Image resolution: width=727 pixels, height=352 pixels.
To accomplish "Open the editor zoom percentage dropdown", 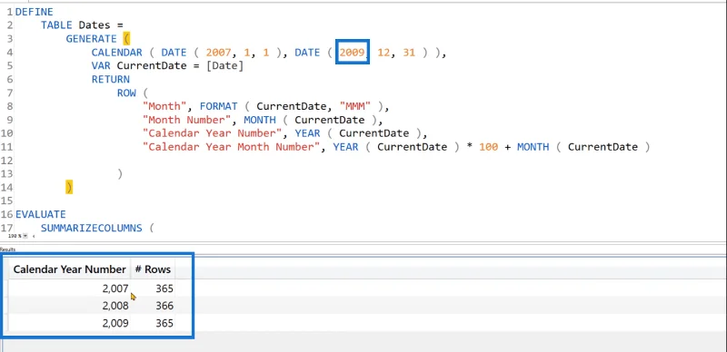I will [x=25, y=236].
